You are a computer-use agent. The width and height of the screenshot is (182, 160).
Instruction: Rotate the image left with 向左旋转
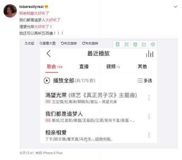[69, 43]
